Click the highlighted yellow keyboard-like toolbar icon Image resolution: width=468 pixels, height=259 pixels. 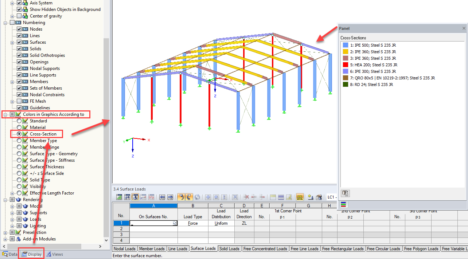300,197
